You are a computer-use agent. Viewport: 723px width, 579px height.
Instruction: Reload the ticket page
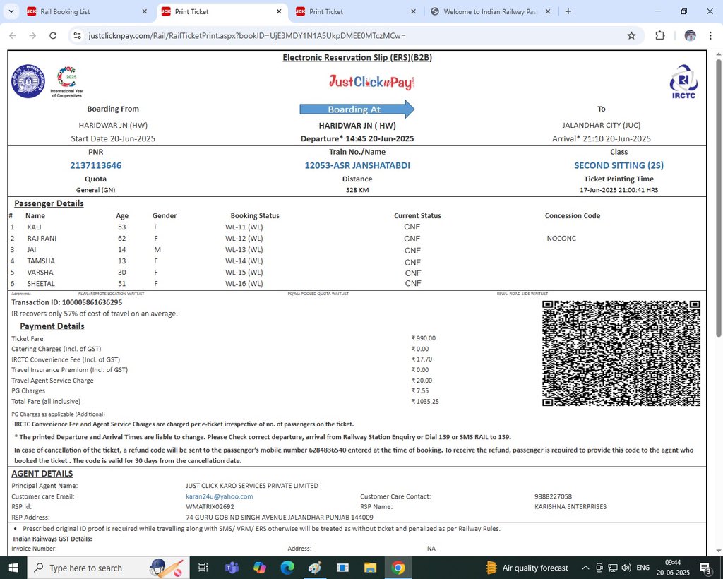click(53, 35)
